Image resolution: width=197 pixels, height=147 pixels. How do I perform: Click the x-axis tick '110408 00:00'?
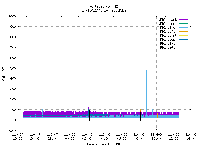tap(70, 137)
